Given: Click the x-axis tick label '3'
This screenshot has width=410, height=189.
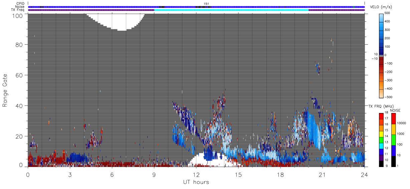Looking at the screenshot, I should click(x=70, y=175).
